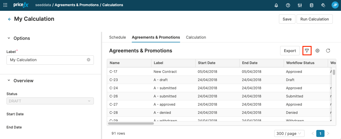Open the notifications bell
The image size is (341, 139).
click(276, 5)
